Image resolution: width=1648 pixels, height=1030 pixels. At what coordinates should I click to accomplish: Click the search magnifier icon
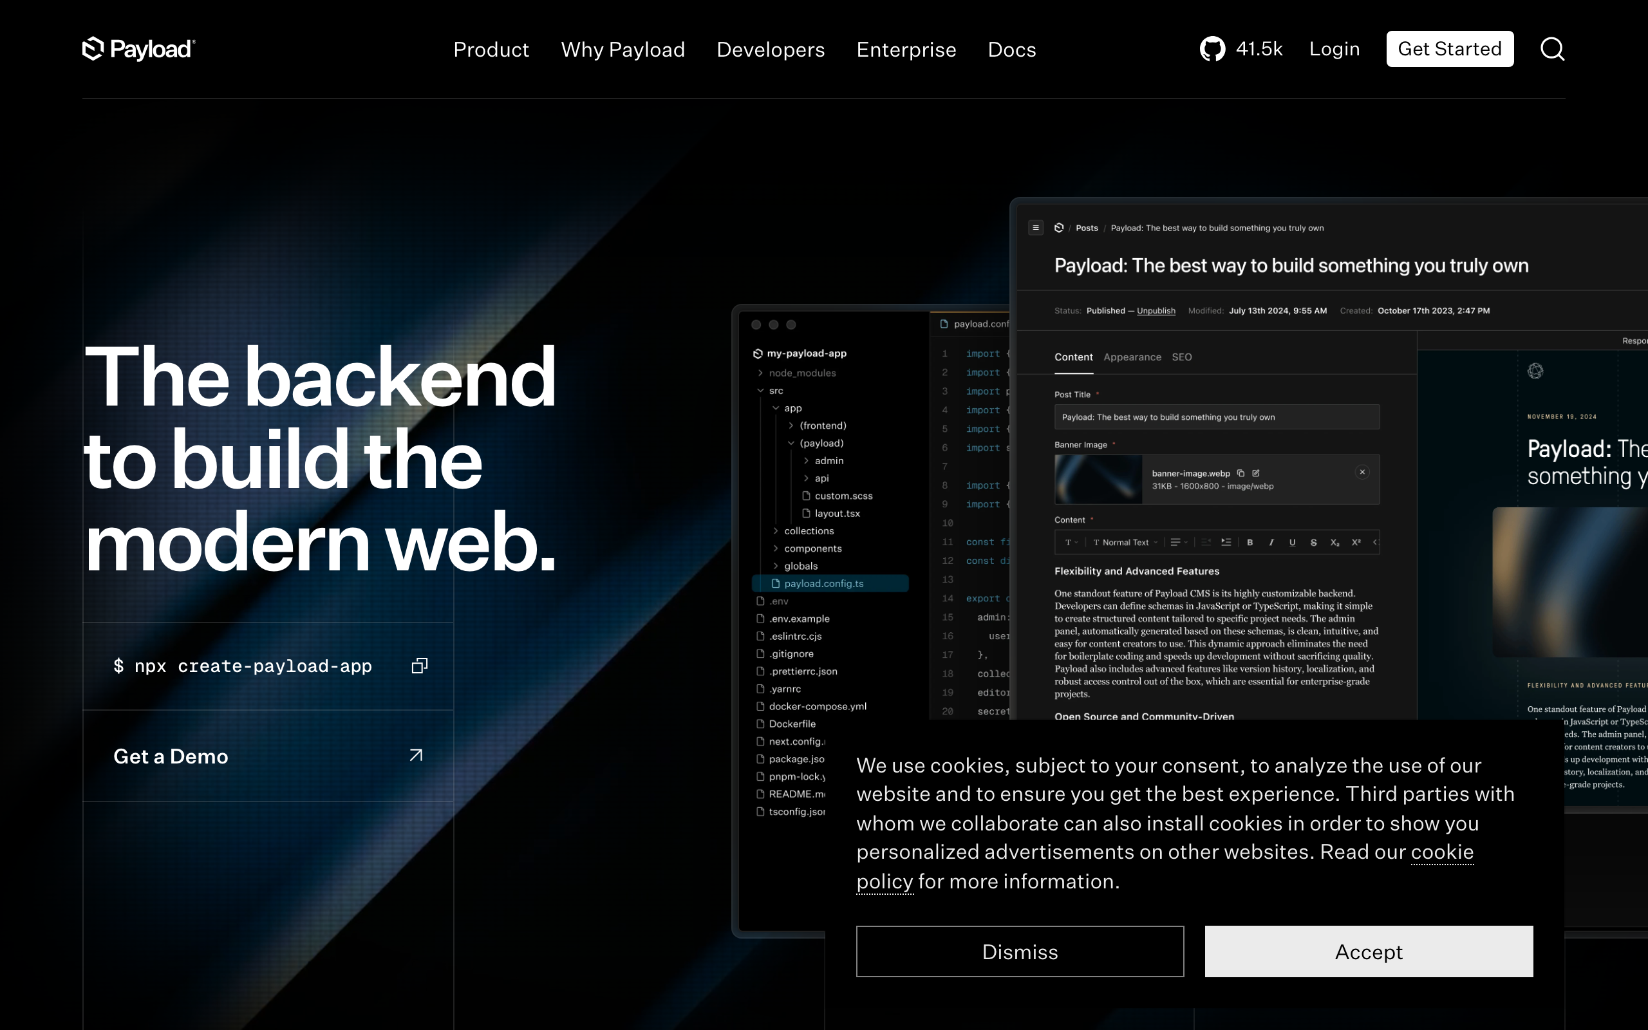1552,49
